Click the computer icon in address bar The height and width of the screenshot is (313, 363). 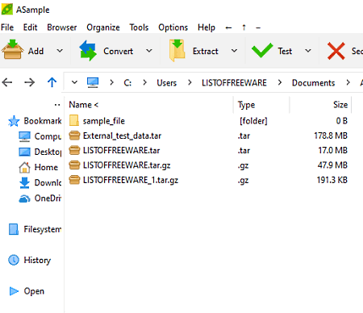click(x=93, y=82)
